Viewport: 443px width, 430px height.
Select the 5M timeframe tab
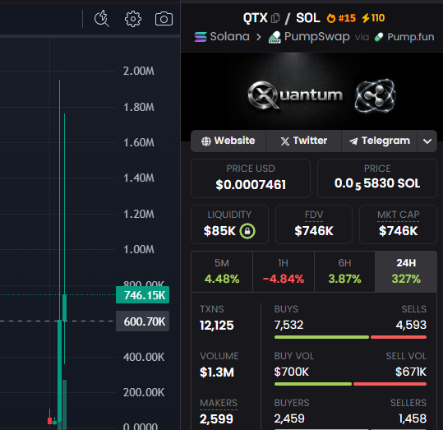[222, 271]
